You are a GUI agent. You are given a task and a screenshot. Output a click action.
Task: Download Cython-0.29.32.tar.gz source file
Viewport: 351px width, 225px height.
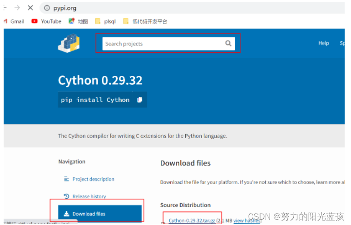(x=192, y=220)
